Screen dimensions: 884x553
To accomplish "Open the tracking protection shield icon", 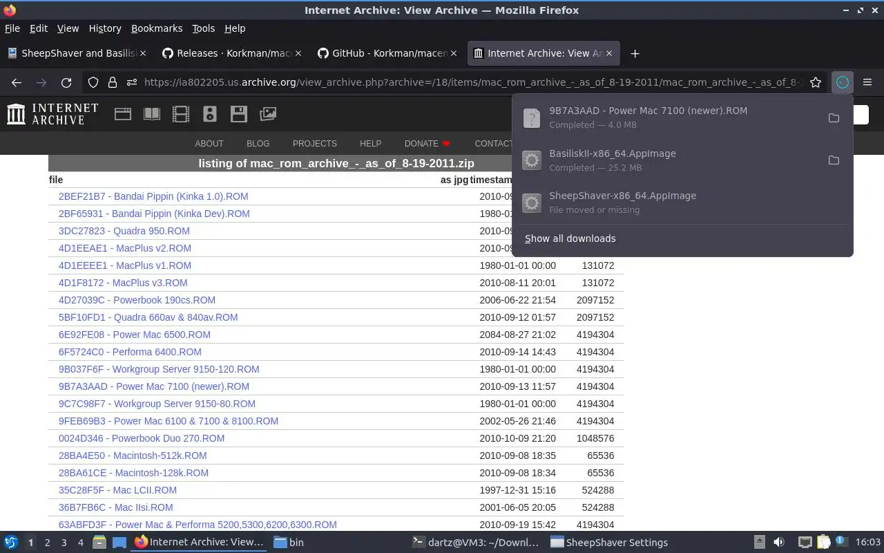I will [93, 82].
